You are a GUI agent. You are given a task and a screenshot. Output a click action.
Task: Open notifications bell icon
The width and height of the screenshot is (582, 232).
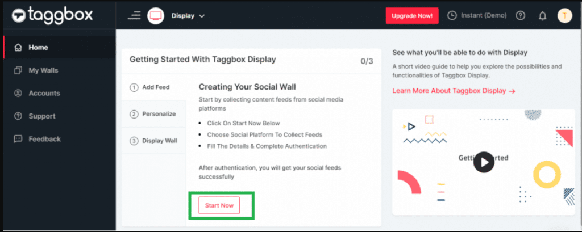[x=542, y=16]
